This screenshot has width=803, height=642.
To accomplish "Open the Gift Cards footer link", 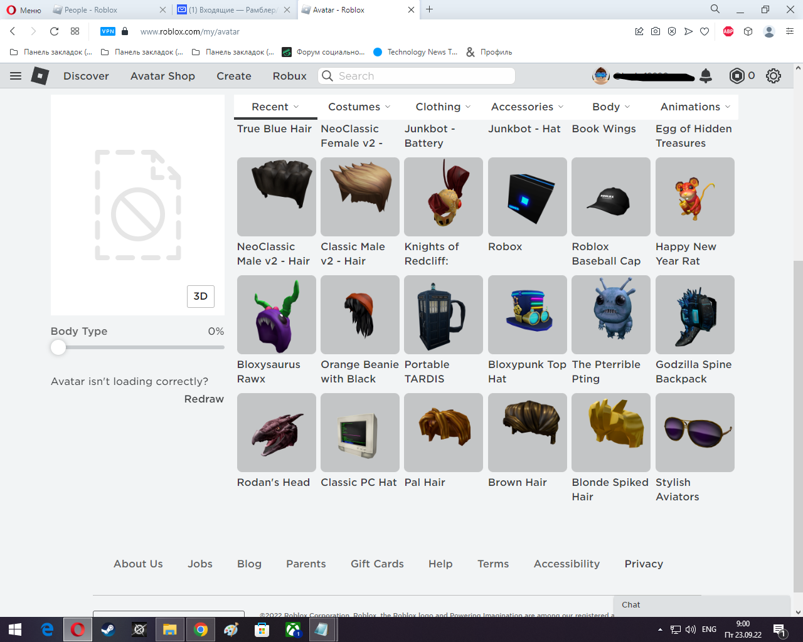I will [377, 564].
